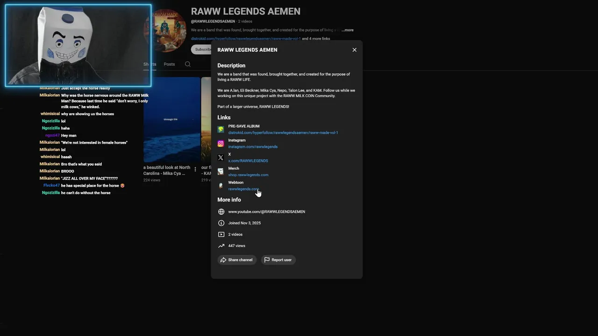The image size is (598, 336).
Task: Click the chat username ngozi47
Action: (52, 135)
